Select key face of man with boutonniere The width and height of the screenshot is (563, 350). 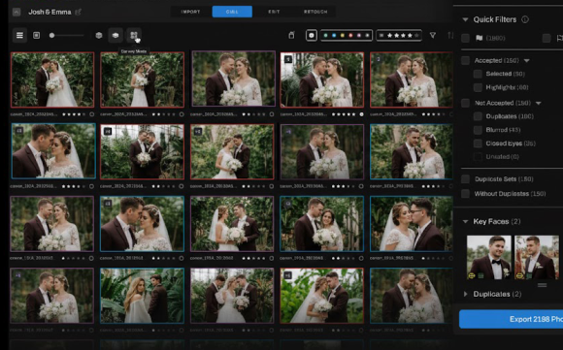pyautogui.click(x=537, y=257)
